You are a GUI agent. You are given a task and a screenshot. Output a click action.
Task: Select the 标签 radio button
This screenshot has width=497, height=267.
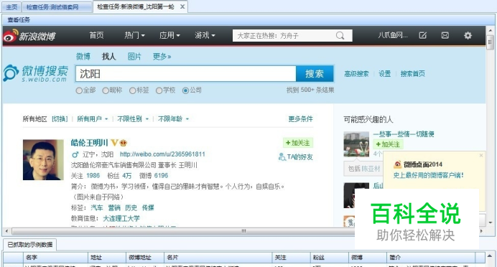click(132, 90)
